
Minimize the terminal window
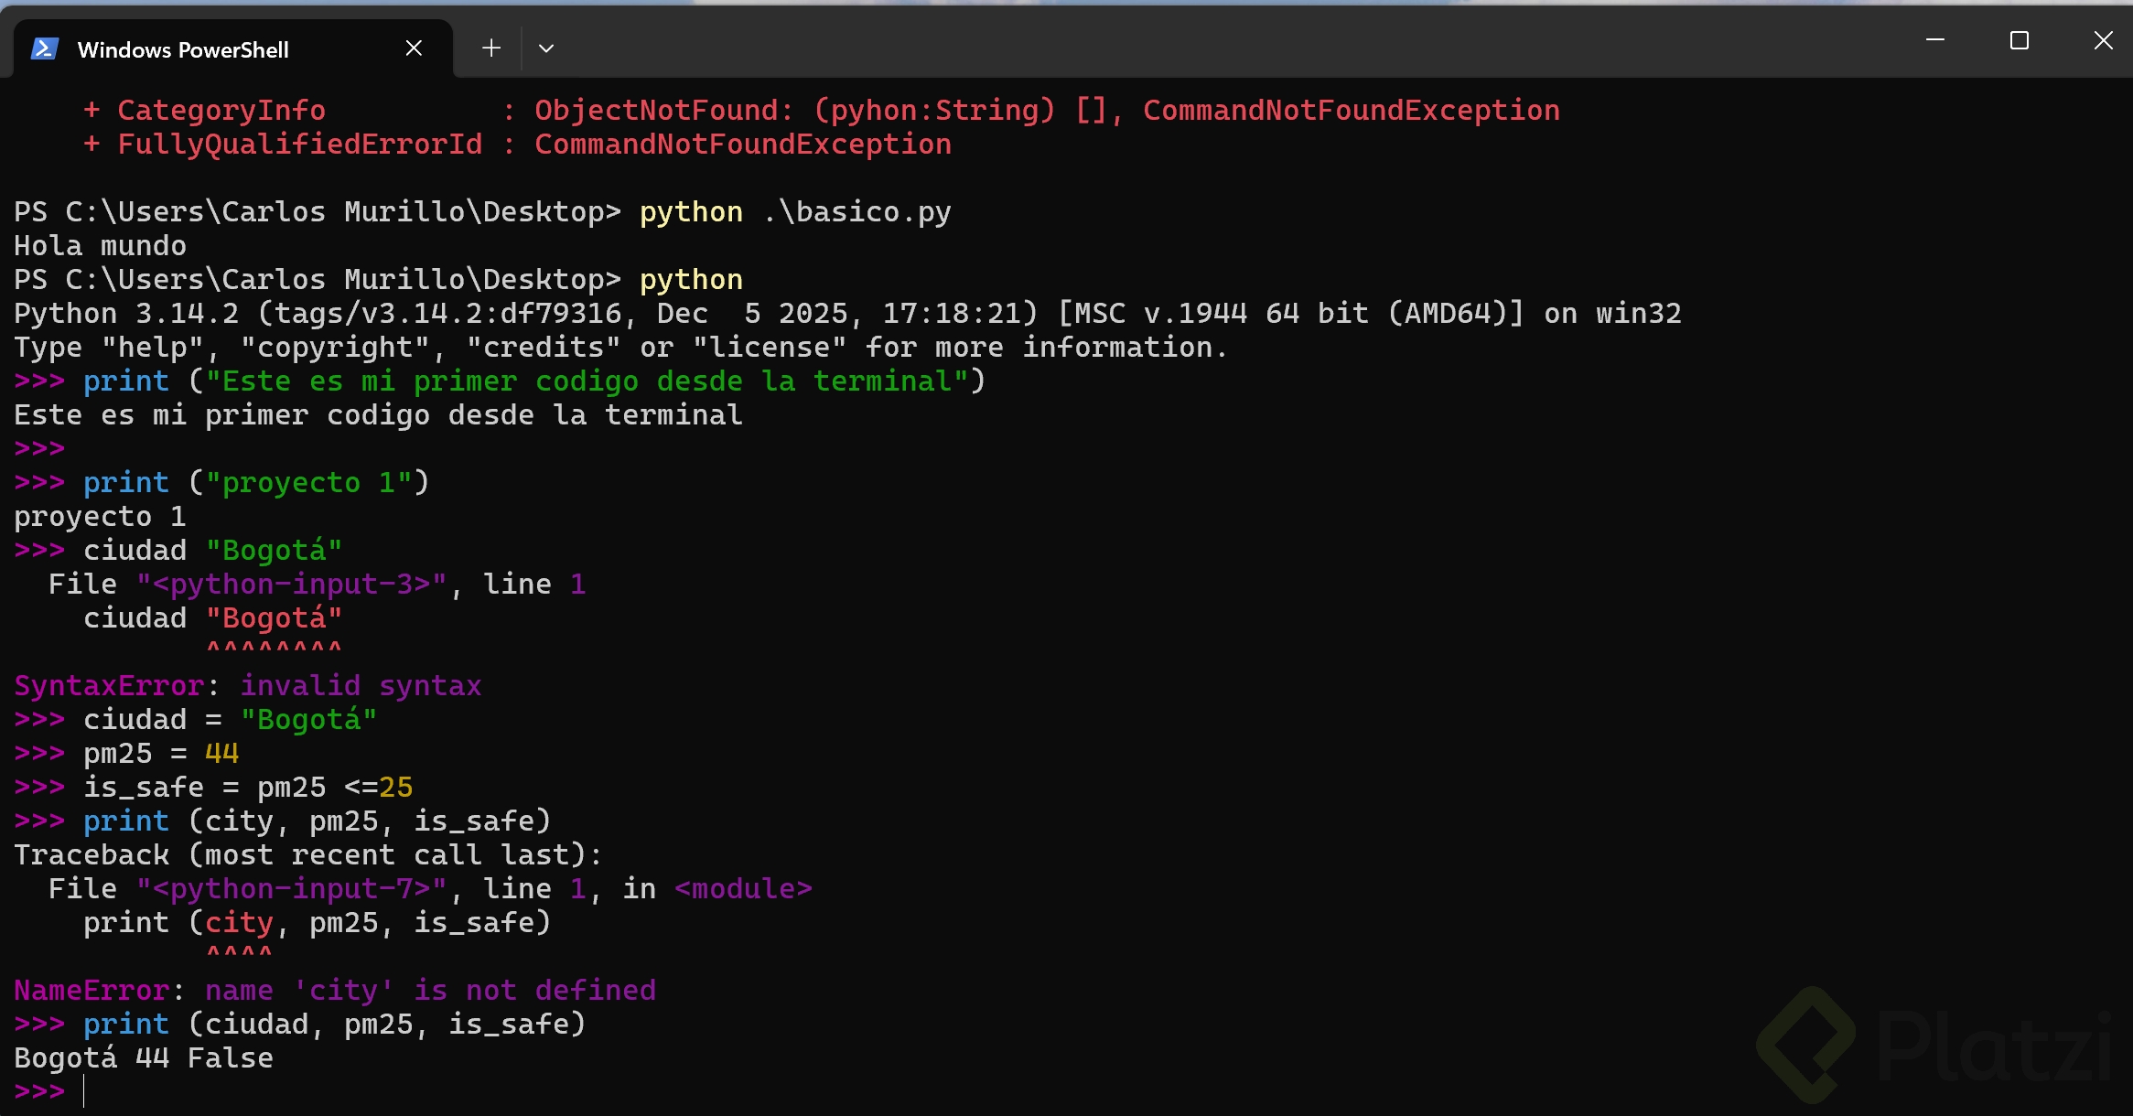pyautogui.click(x=1934, y=41)
